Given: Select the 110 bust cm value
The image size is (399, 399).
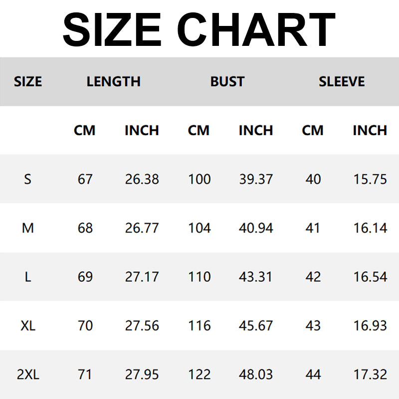Looking at the screenshot, I should 199,277.
